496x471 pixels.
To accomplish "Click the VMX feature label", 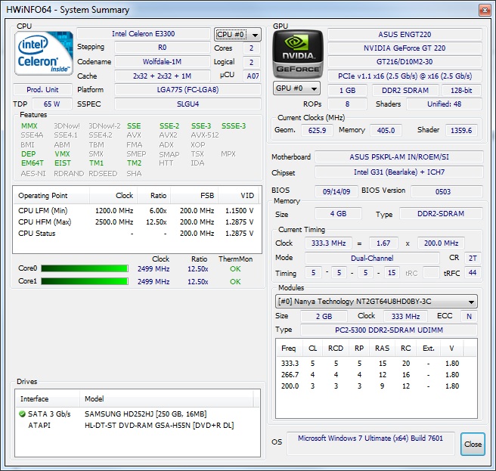I will coord(62,154).
